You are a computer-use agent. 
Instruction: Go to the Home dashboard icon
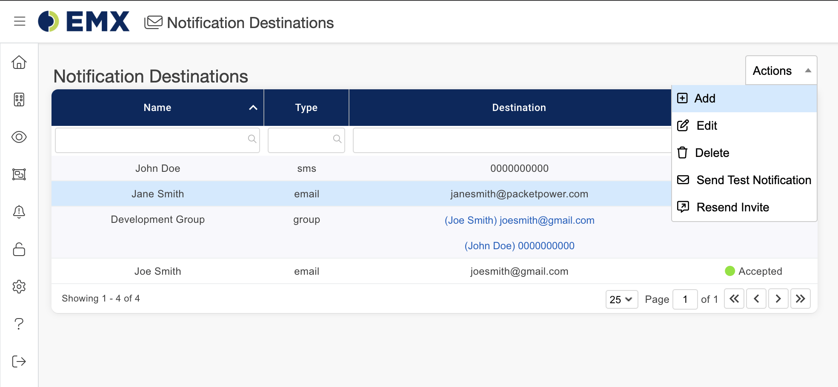[x=19, y=62]
